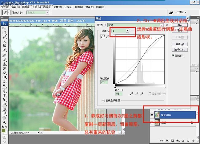Image resolution: width=200 pixels, height=144 pixels.
Task: Create new fill or adjustment layer
Action: point(178,141)
